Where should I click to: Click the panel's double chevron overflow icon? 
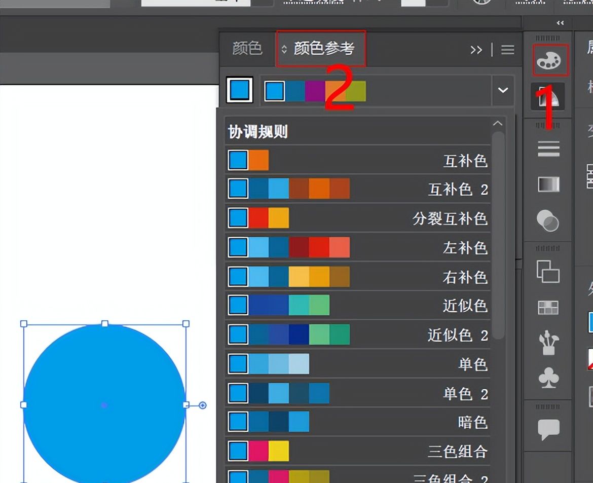tap(476, 50)
